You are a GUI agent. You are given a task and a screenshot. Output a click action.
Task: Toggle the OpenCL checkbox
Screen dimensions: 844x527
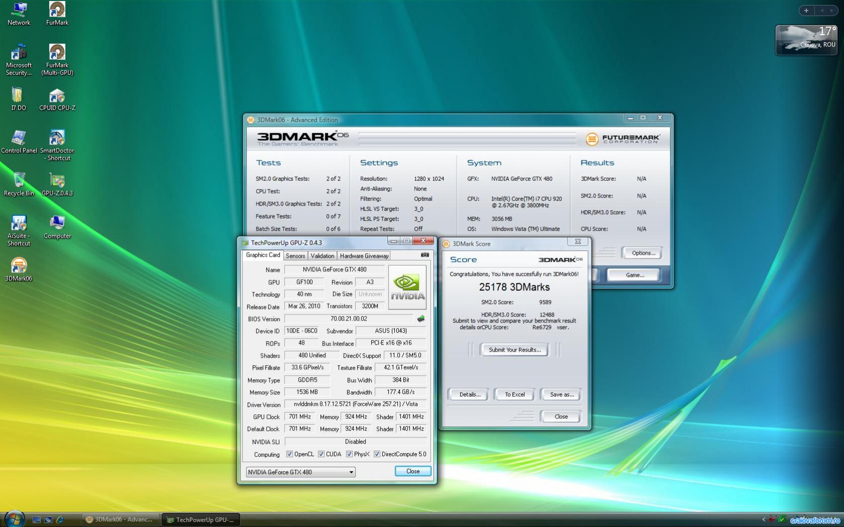coord(289,454)
